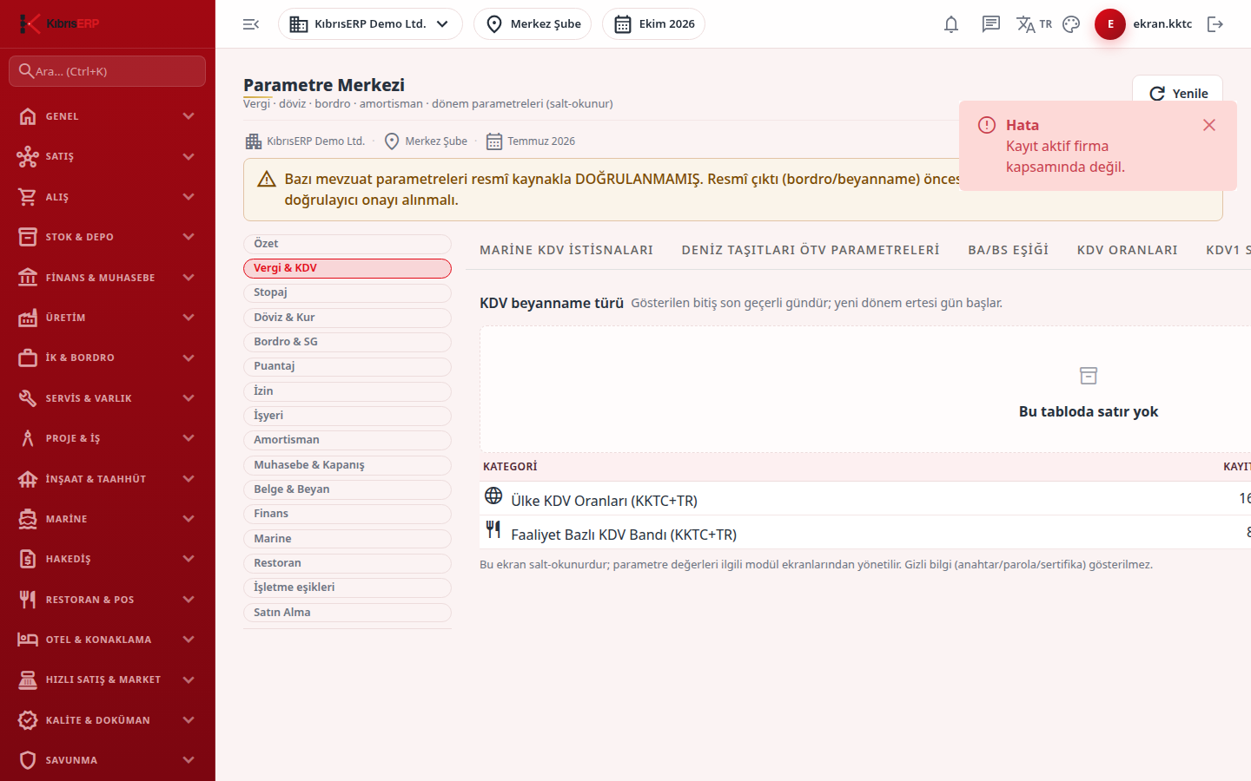Expand the SERVİS & VARLIK chevron

point(189,398)
